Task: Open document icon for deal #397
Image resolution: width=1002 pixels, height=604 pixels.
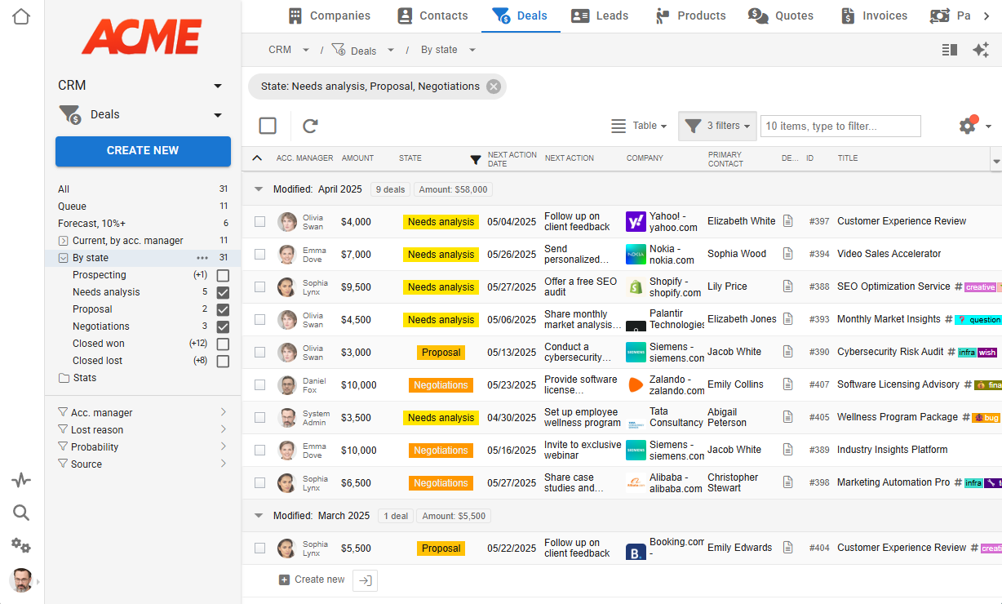Action: pyautogui.click(x=788, y=221)
